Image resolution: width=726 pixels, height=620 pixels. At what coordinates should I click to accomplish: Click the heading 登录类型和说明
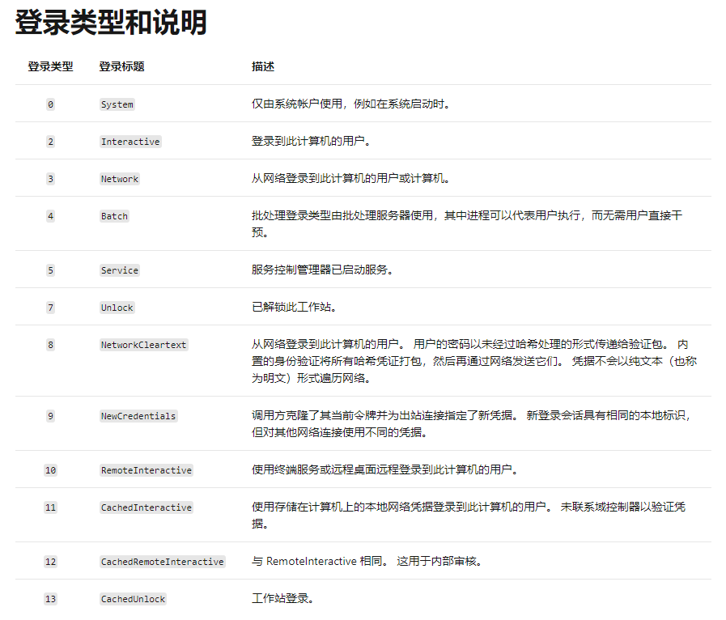coord(111,22)
